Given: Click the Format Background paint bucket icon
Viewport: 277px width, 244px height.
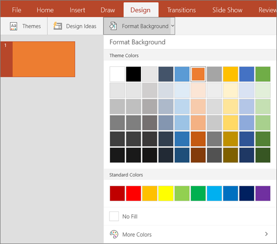Looking at the screenshot, I should pyautogui.click(x=113, y=26).
